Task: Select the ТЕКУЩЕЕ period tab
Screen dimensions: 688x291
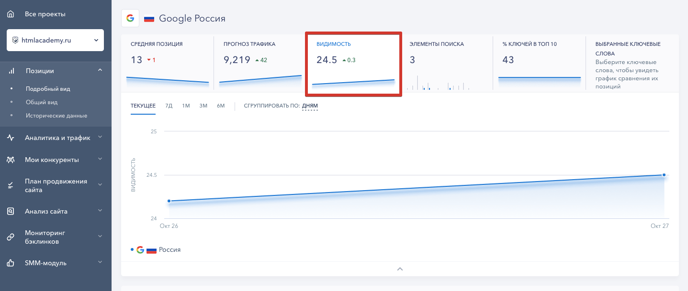Action: [x=143, y=106]
